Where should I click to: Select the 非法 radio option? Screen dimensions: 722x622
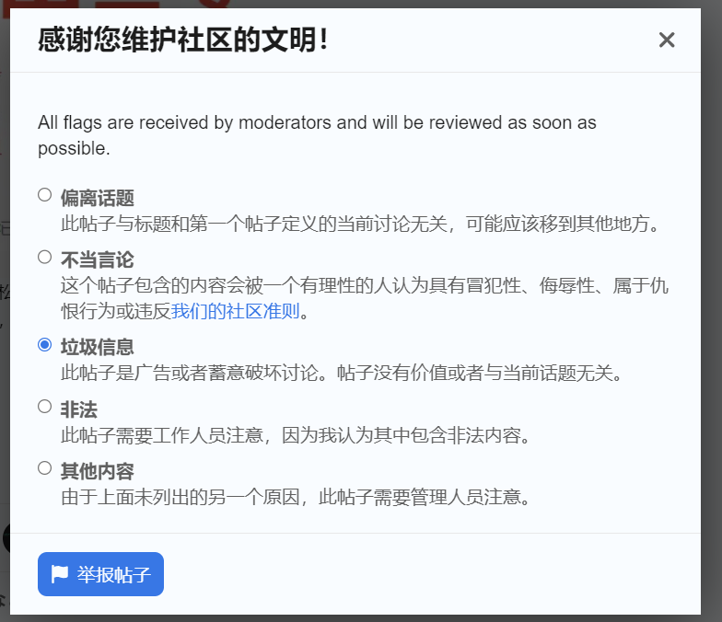tap(44, 407)
